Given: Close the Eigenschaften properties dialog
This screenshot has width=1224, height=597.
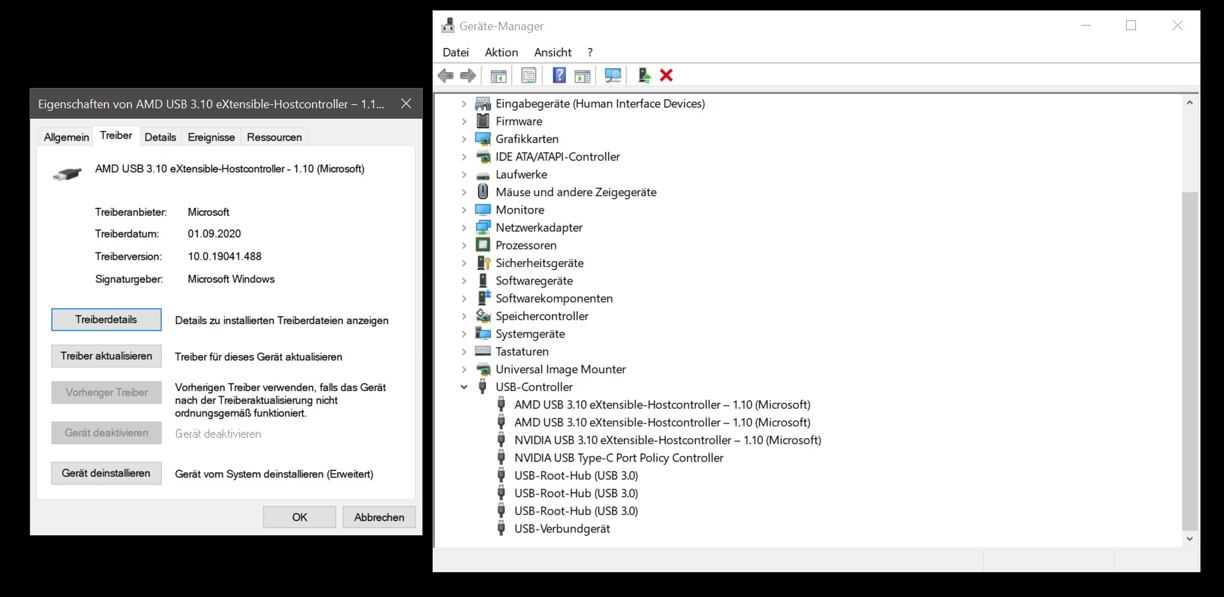Looking at the screenshot, I should 406,104.
